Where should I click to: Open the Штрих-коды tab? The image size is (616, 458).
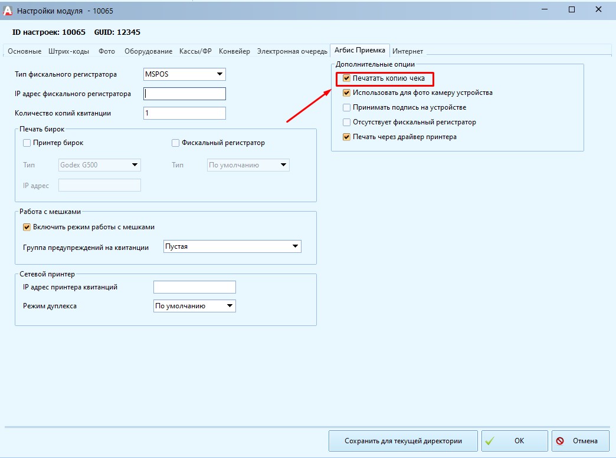[69, 51]
